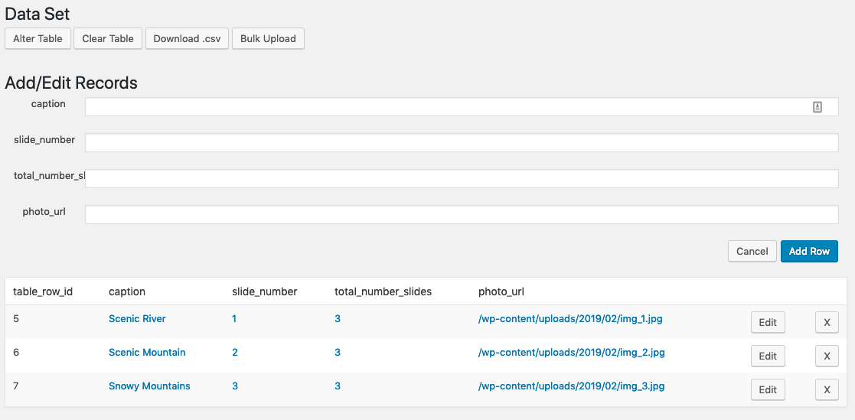855x420 pixels.
Task: Open the Alter Table option
Action: [38, 39]
